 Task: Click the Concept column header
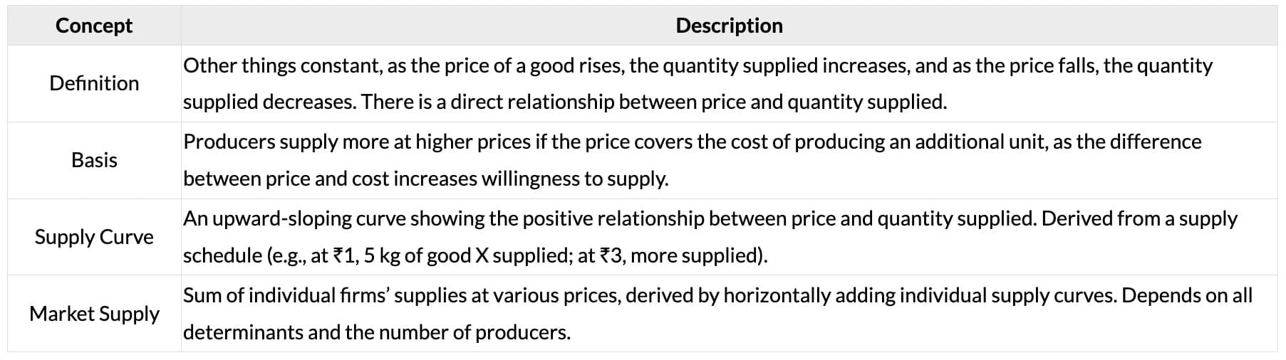pos(94,26)
